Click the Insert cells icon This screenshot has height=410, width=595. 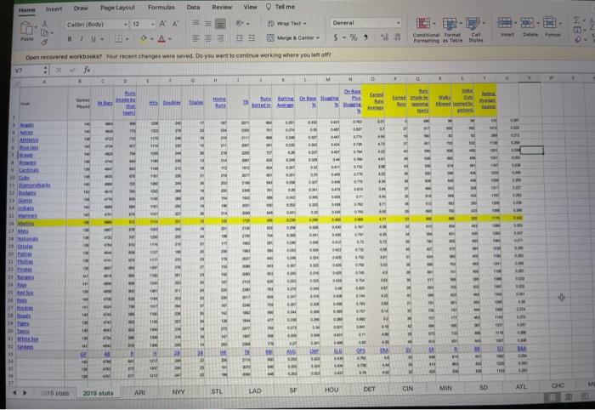coord(505,22)
